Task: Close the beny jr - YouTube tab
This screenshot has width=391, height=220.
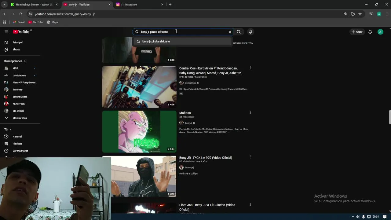Action: (x=110, y=5)
